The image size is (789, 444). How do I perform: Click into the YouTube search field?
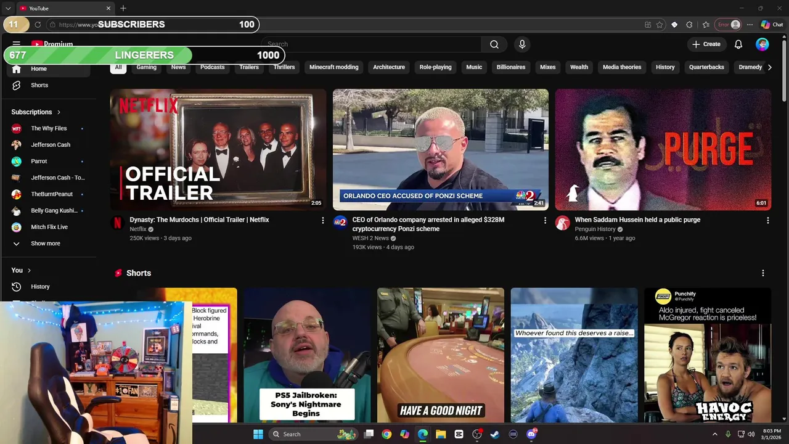(x=371, y=44)
